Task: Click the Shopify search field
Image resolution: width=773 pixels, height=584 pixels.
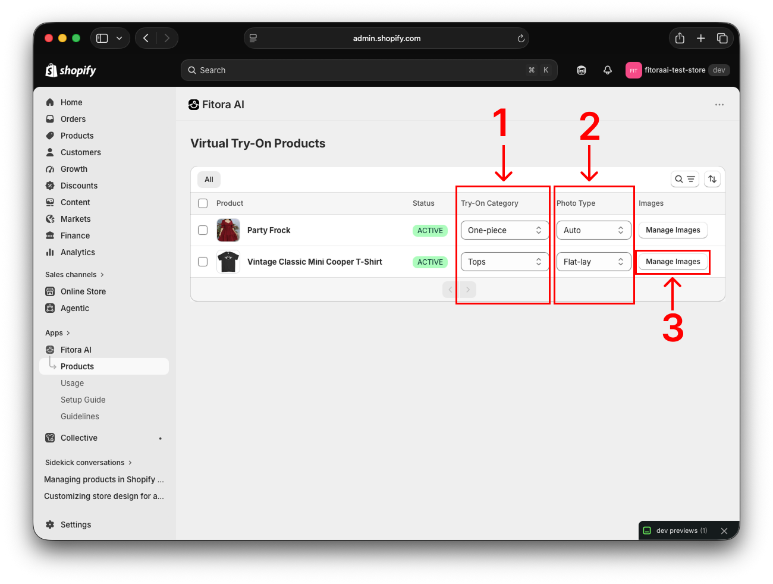Action: (369, 70)
